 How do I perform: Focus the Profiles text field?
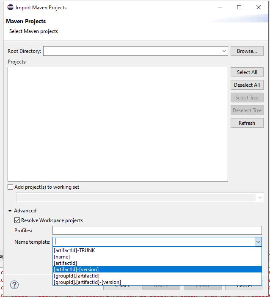(x=157, y=231)
